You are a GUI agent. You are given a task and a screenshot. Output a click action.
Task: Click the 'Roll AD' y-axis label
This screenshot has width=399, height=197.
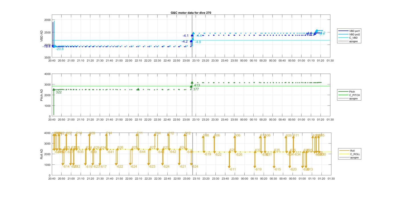41,154
